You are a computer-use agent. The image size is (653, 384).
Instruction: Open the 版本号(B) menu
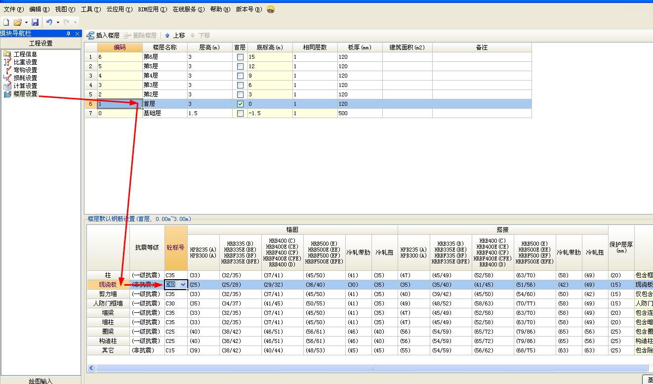coord(248,9)
